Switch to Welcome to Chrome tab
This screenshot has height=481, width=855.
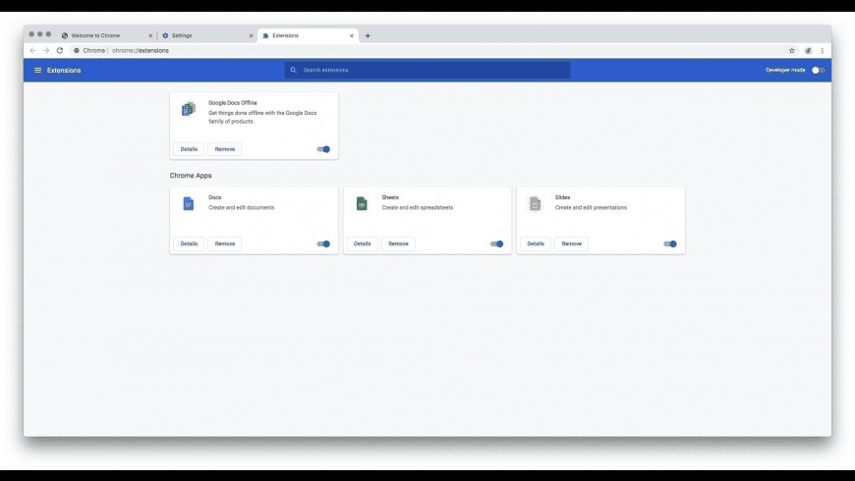[x=106, y=36]
